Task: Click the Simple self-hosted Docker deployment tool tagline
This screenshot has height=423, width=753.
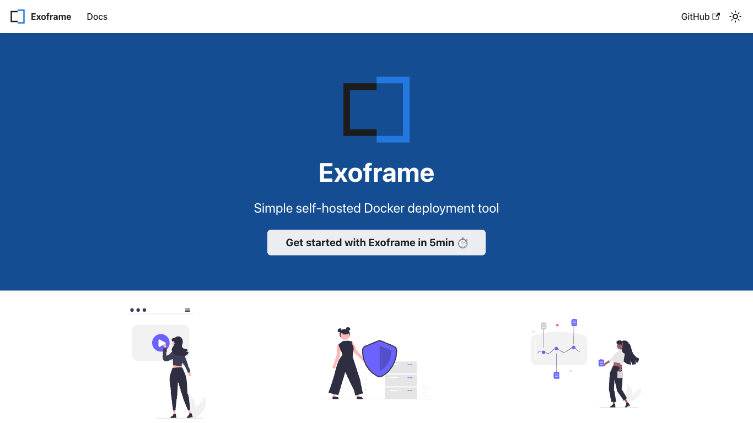Action: click(376, 208)
